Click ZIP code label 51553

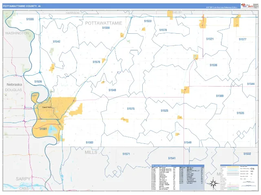click(148, 21)
